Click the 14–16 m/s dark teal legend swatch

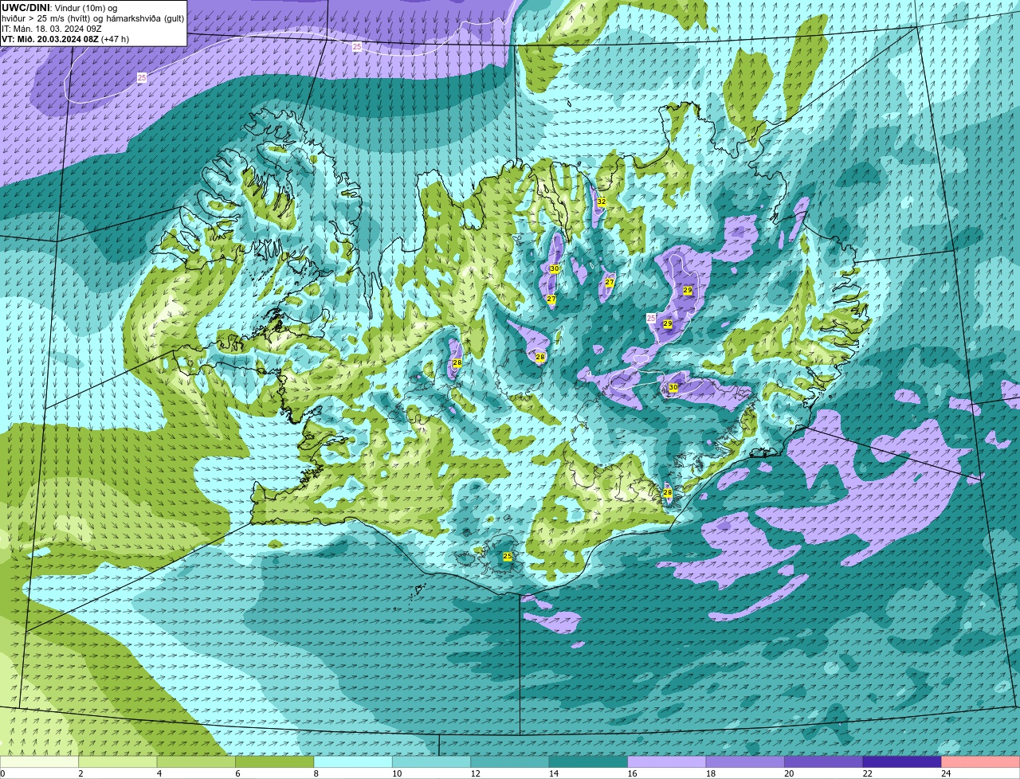[589, 761]
